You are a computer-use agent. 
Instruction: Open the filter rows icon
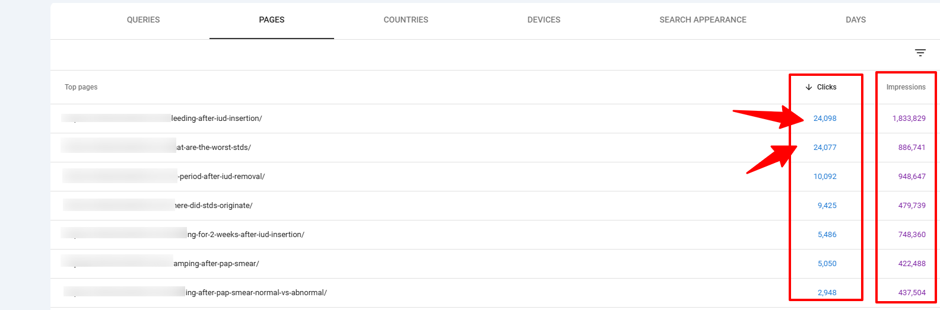point(920,53)
